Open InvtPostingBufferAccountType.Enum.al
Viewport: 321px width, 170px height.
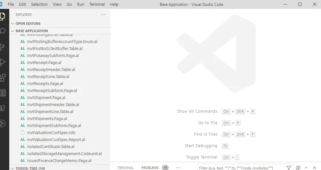click(x=62, y=42)
